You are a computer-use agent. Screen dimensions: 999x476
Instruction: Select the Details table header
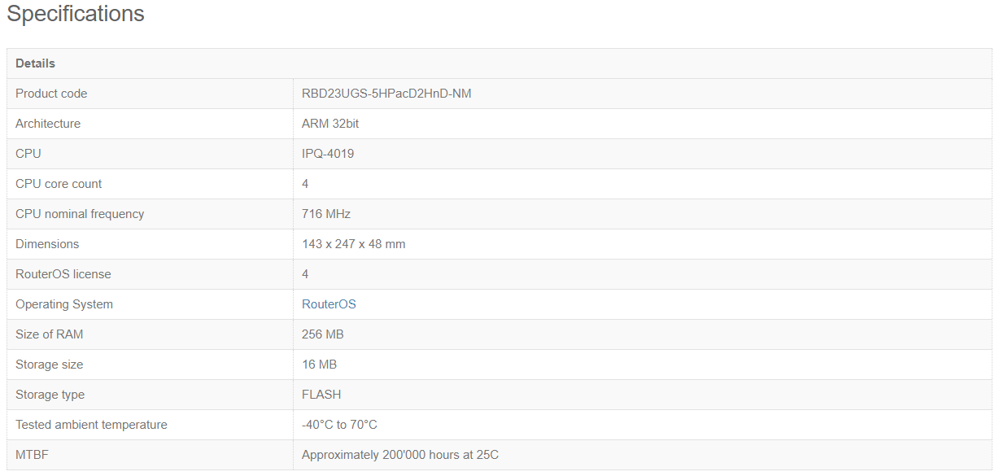point(35,63)
